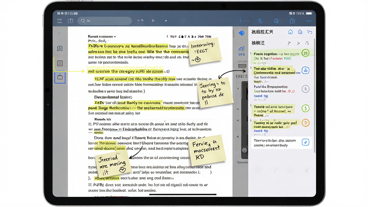Viewport: 368px width, 207px height.
Task: Tap the green circle badge on the fourth annotation
Action: (x=305, y=109)
